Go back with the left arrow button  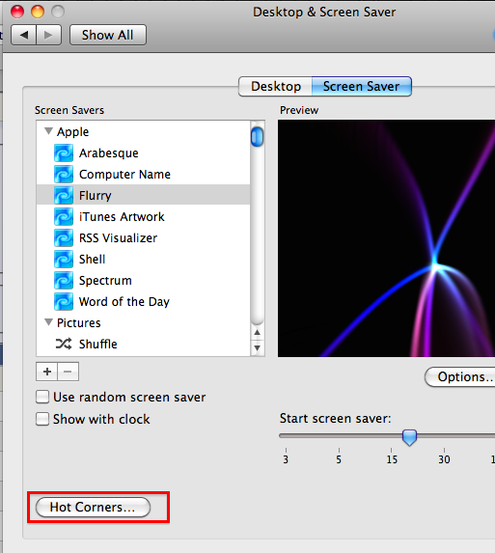[23, 35]
